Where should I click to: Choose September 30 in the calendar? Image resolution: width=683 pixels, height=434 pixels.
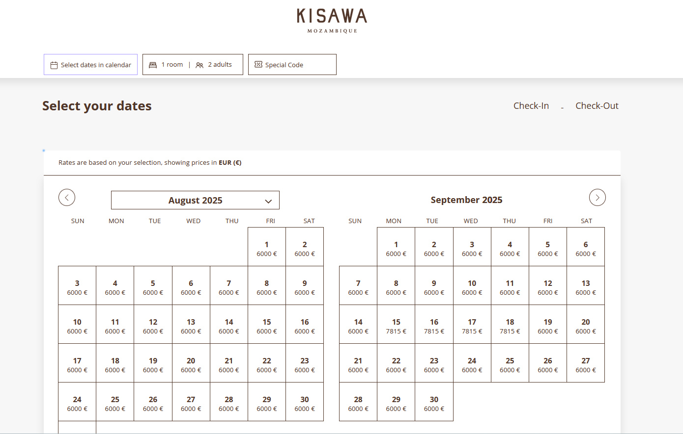tap(434, 402)
